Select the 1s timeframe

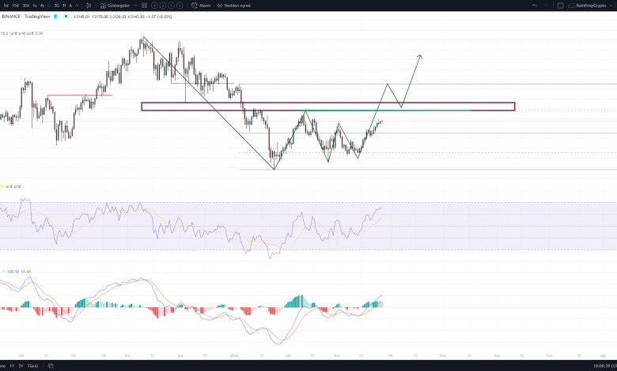pyautogui.click(x=35, y=6)
